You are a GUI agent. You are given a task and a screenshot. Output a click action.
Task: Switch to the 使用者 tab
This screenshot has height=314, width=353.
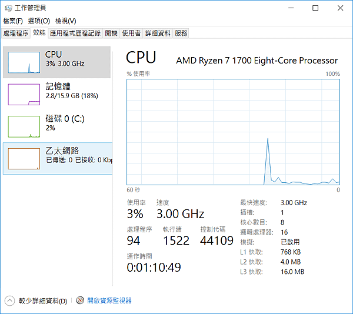tap(131, 34)
